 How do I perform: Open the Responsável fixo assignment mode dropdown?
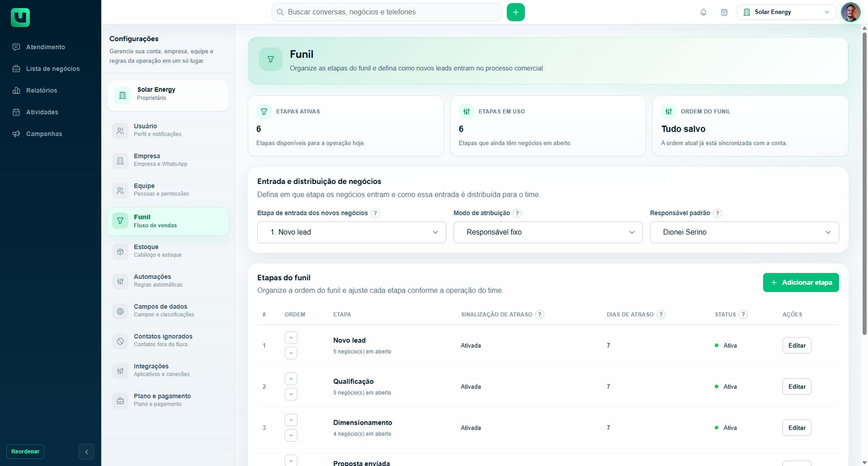548,232
